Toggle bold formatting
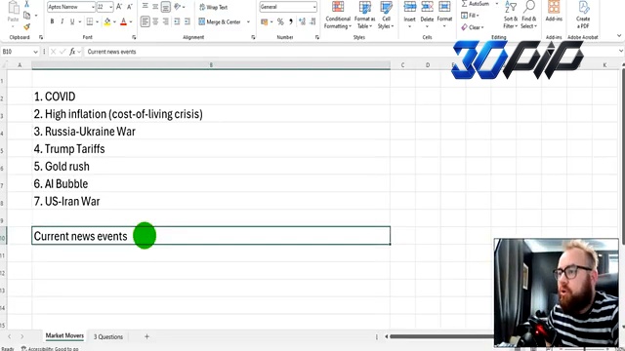The height and width of the screenshot is (351, 625). (x=52, y=21)
